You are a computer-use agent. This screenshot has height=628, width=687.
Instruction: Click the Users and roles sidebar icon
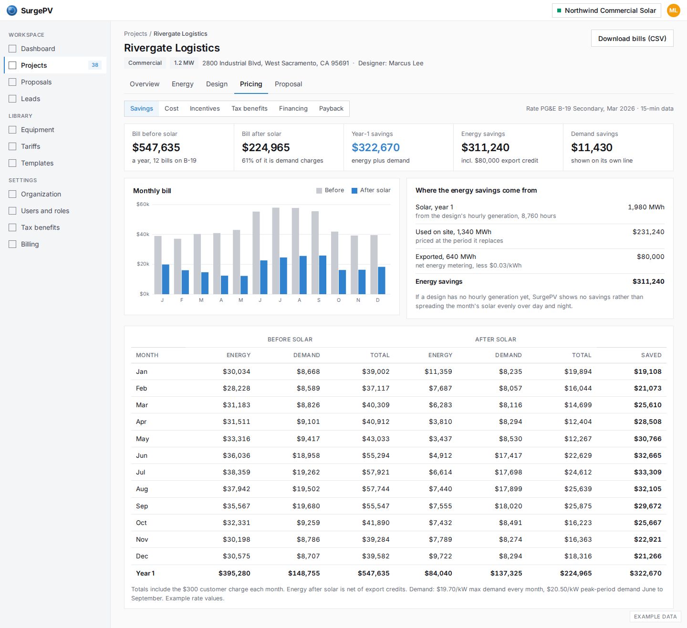pos(12,211)
